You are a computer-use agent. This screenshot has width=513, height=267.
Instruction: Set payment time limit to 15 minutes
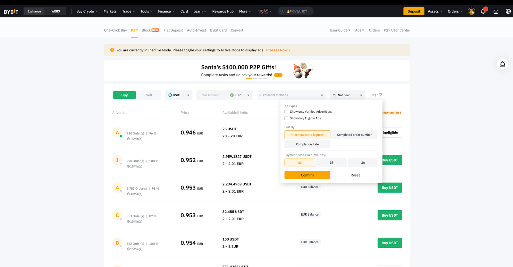(332, 163)
